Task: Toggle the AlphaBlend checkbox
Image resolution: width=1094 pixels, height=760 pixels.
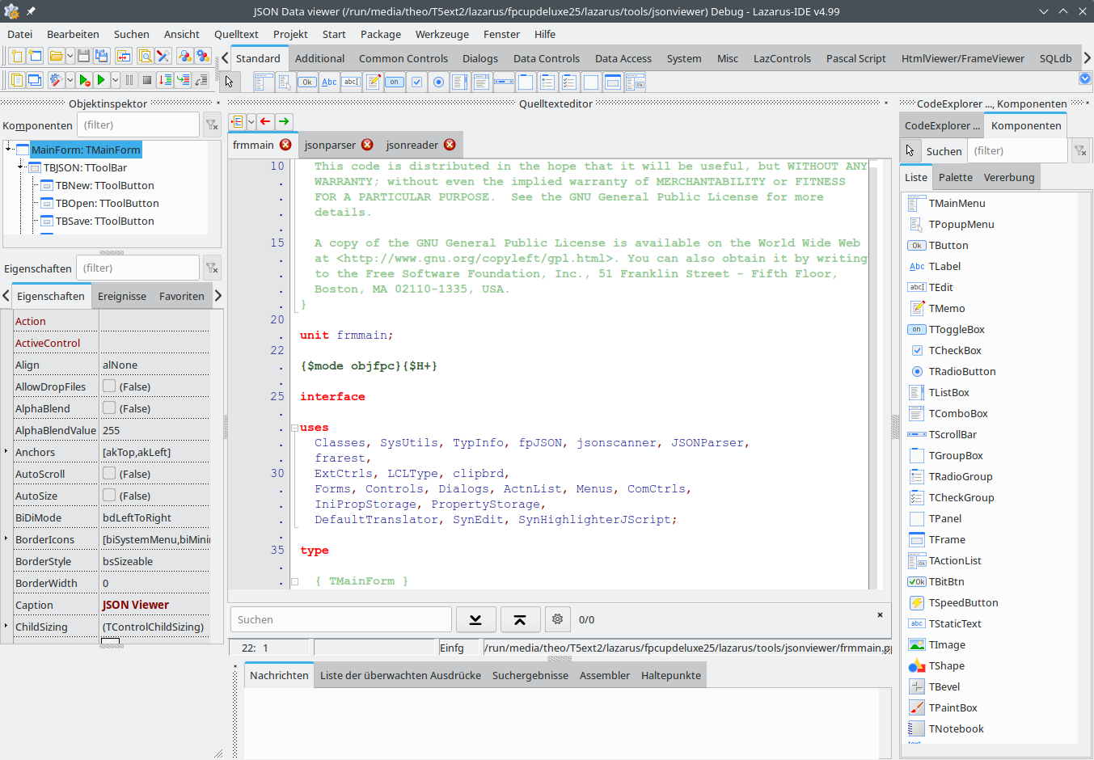Action: pos(109,408)
